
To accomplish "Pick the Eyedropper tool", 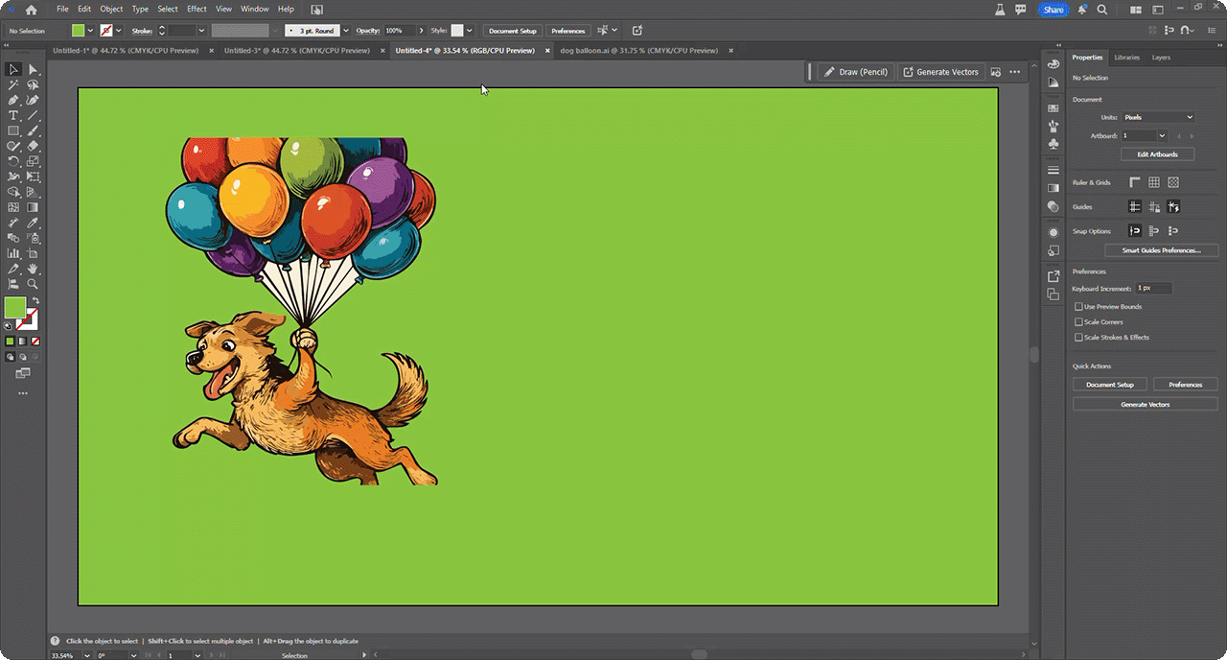I will pyautogui.click(x=33, y=223).
